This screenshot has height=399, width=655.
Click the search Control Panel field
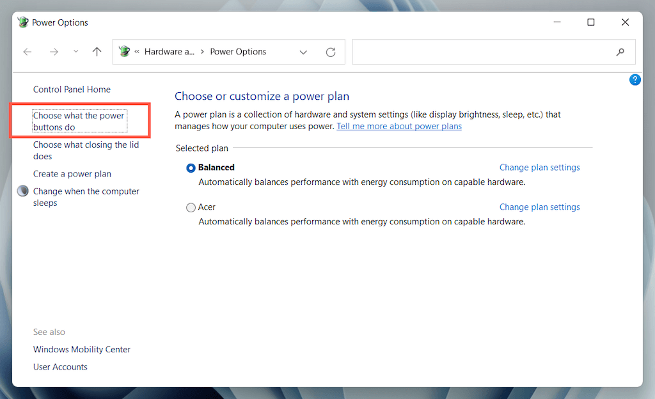point(494,52)
